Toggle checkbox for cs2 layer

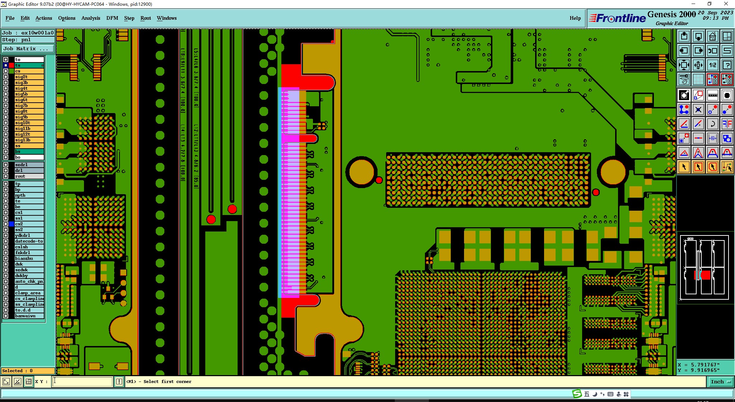click(6, 224)
